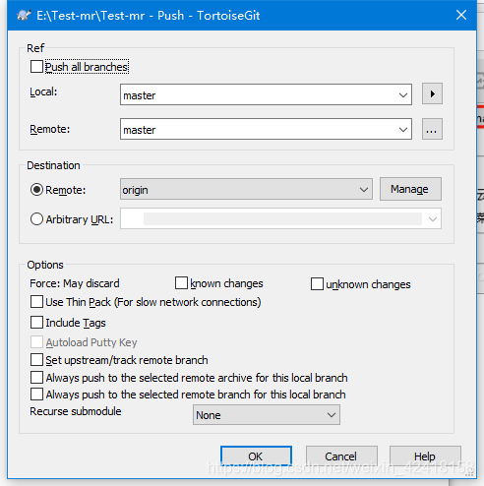Confirm push with the OK button
Image resolution: width=484 pixels, height=486 pixels.
point(256,456)
